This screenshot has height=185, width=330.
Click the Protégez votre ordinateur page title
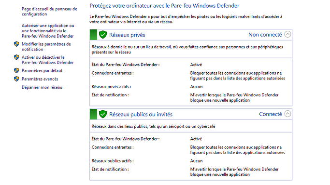point(164,6)
